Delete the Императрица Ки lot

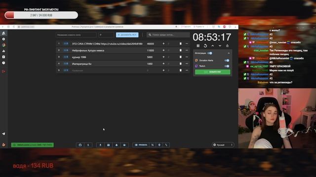(181, 63)
